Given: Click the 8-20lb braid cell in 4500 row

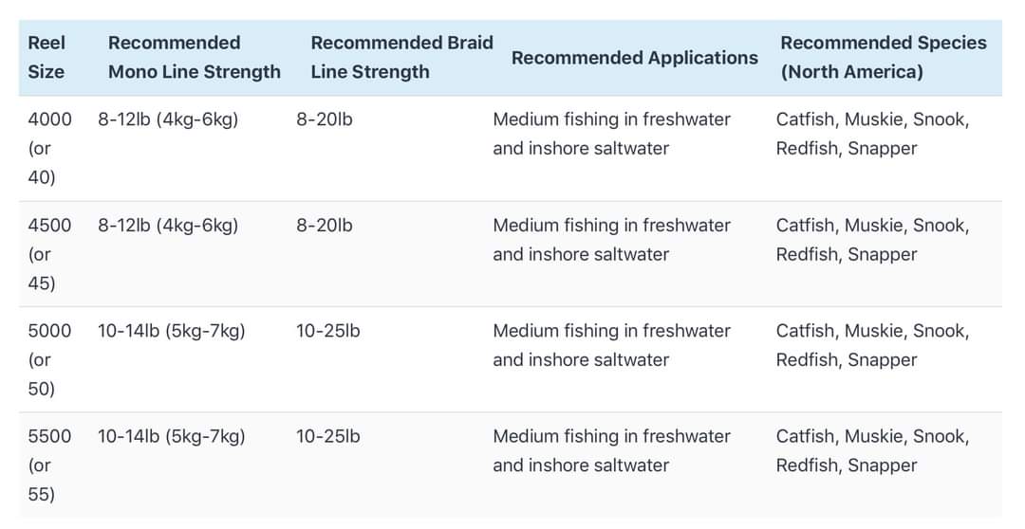Looking at the screenshot, I should click(x=325, y=226).
